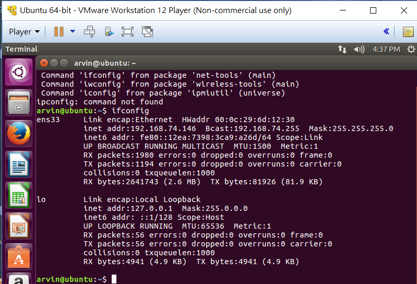Click Bcast:192.168.74.255 text
Screen dimensions: 417x284
pos(253,129)
